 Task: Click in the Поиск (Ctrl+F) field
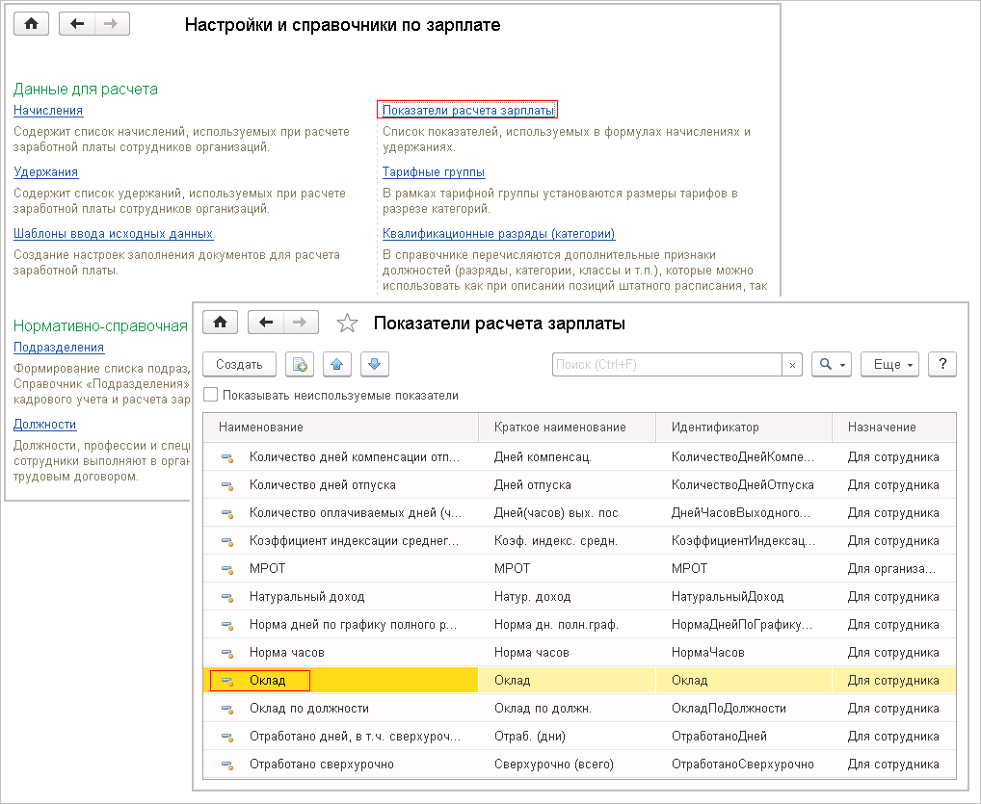pyautogui.click(x=667, y=365)
